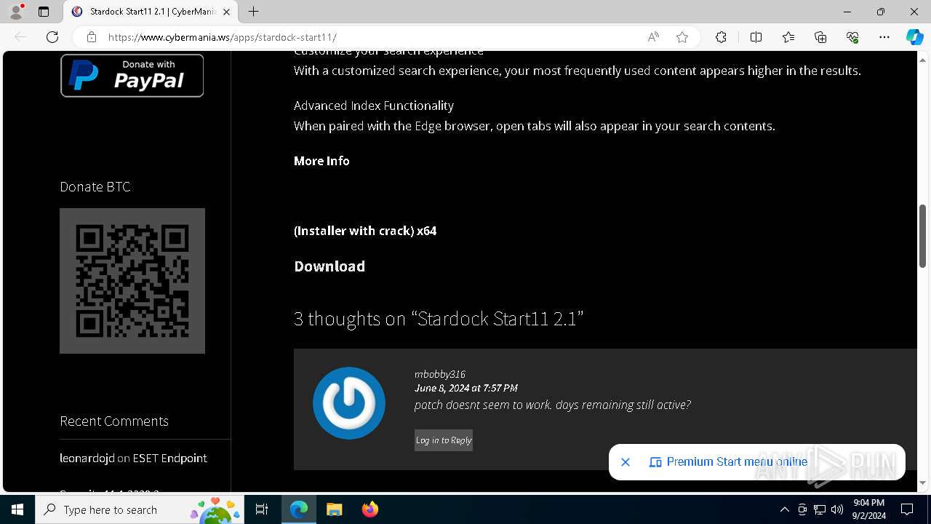Image resolution: width=931 pixels, height=524 pixels.
Task: Close the Stardock Start11 tab
Action: pos(226,12)
